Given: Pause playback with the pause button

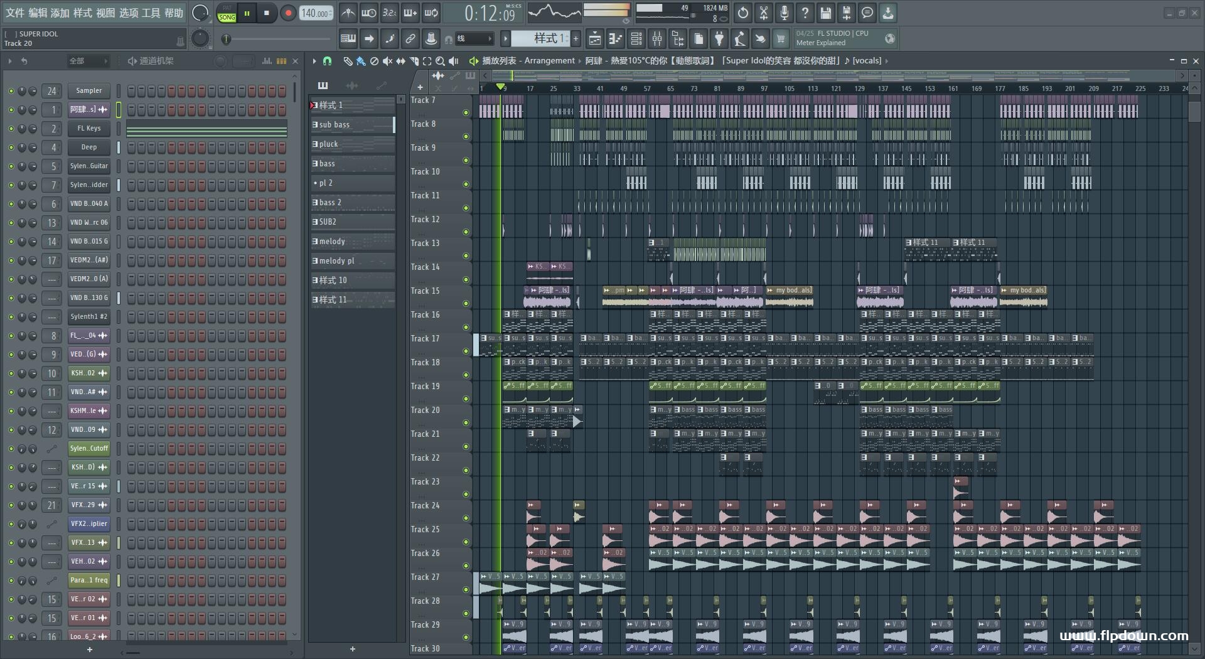Looking at the screenshot, I should [x=247, y=13].
